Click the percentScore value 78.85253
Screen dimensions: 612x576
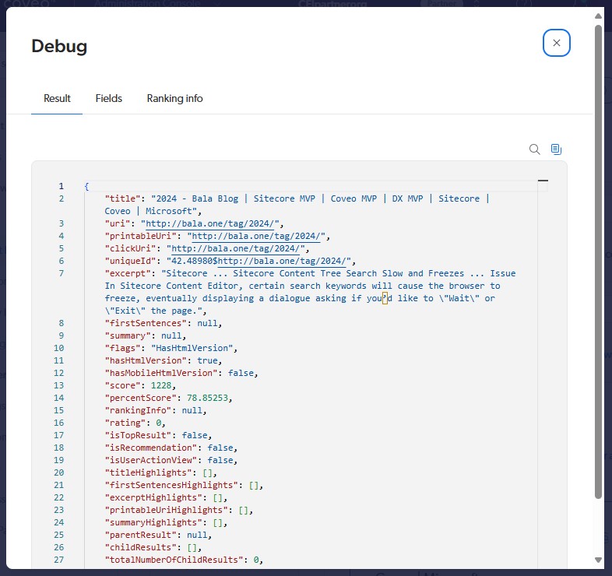pyautogui.click(x=207, y=398)
